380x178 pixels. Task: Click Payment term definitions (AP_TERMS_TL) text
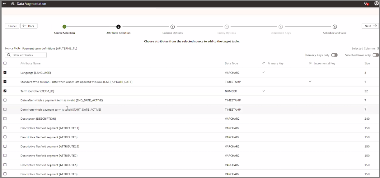(x=50, y=48)
